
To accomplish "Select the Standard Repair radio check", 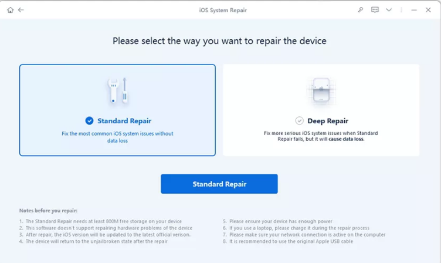I will [90, 121].
